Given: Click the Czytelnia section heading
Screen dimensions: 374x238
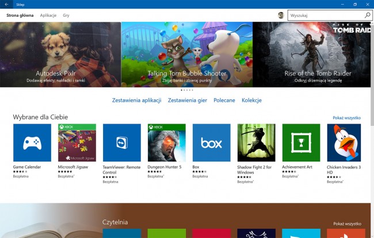Looking at the screenshot, I should (x=115, y=222).
